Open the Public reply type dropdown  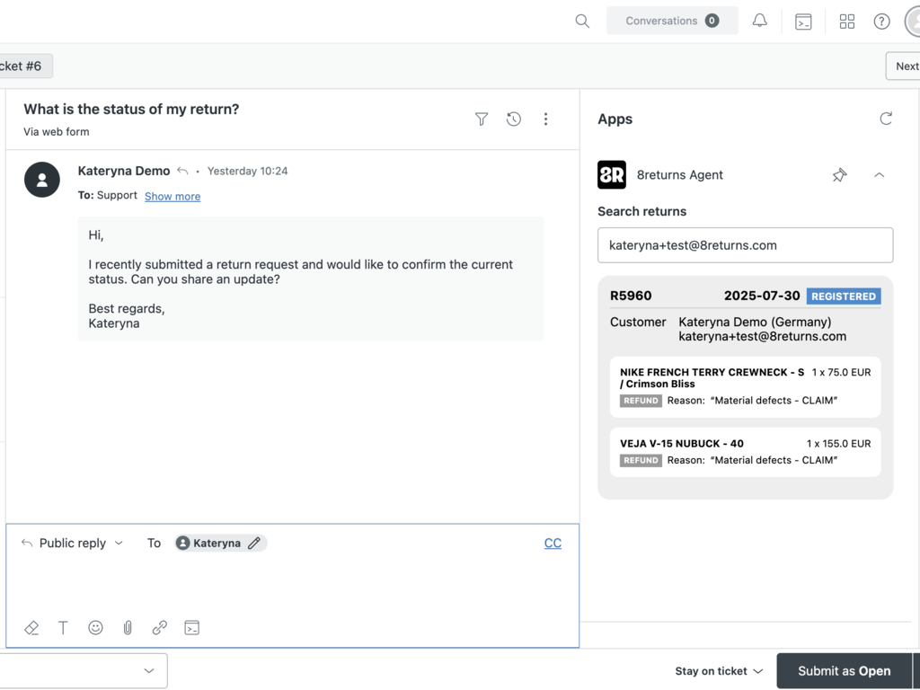[73, 544]
